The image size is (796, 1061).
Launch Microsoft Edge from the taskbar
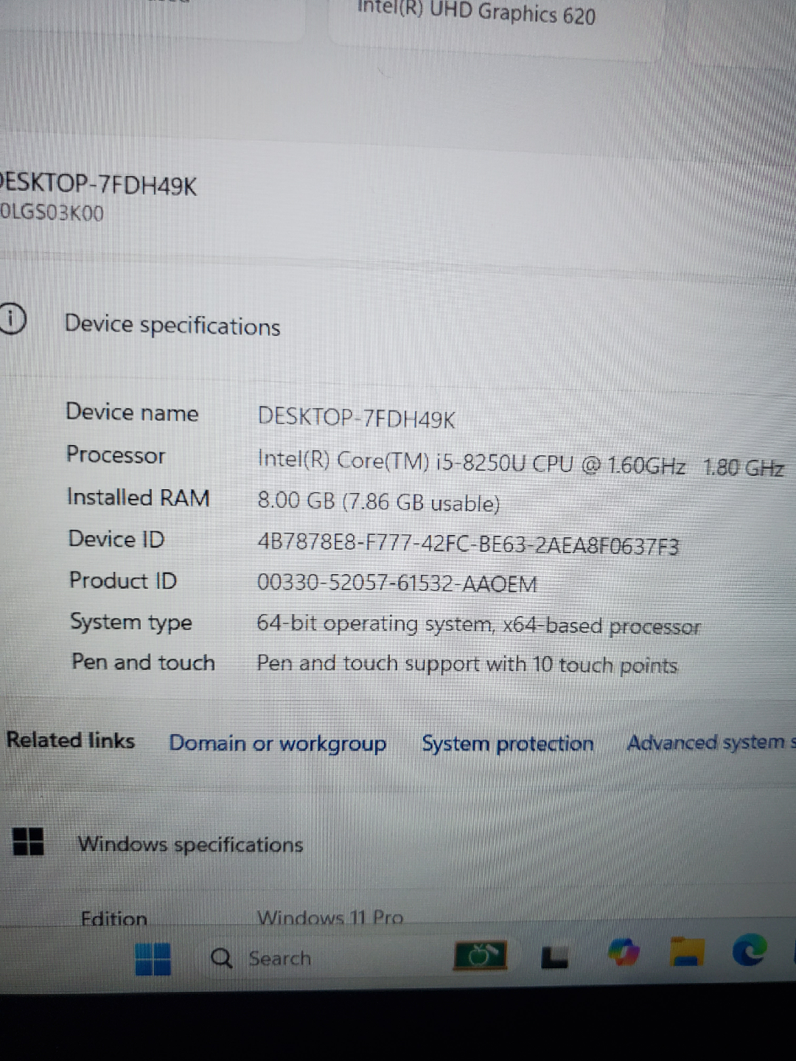749,950
